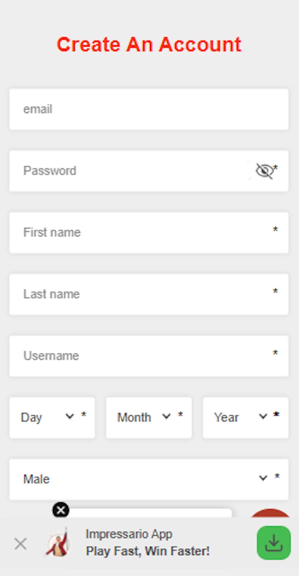The image size is (299, 576).
Task: Click the Impressario App banner text
Action: click(x=148, y=543)
